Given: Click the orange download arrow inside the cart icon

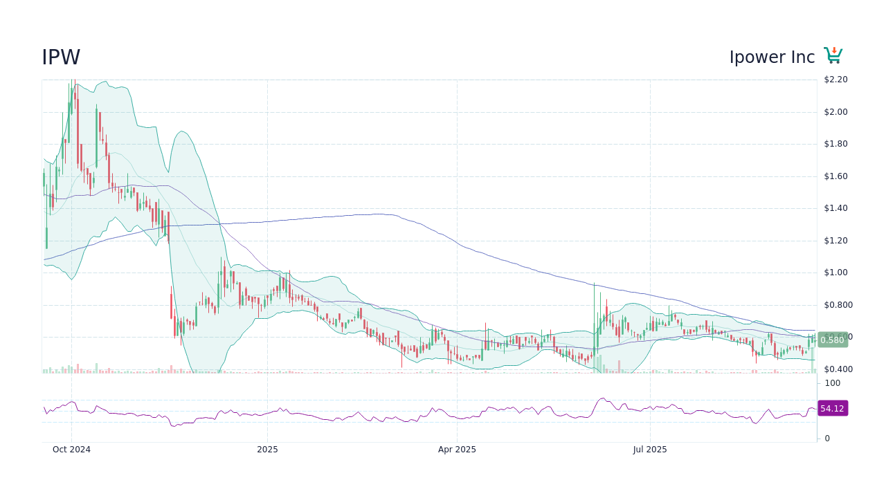Looking at the screenshot, I should click(x=833, y=51).
